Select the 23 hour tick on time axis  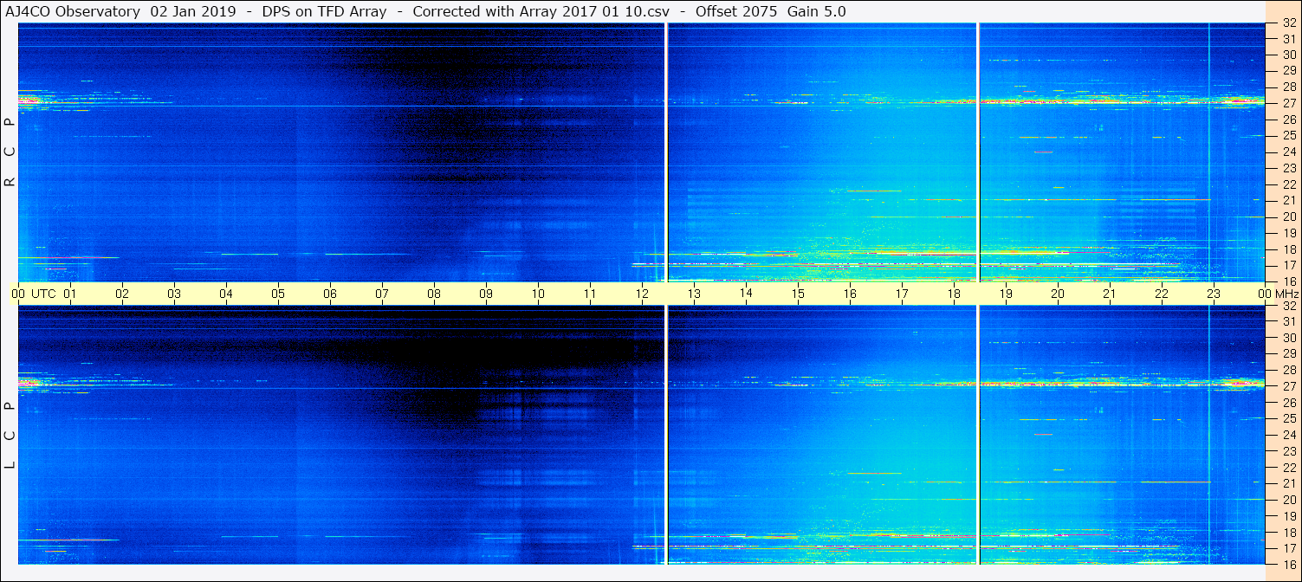[1214, 294]
